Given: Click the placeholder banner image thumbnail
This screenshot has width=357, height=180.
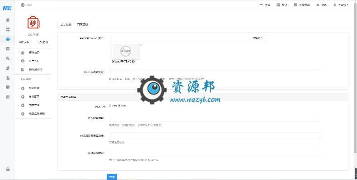Looking at the screenshot, I should tap(126, 51).
